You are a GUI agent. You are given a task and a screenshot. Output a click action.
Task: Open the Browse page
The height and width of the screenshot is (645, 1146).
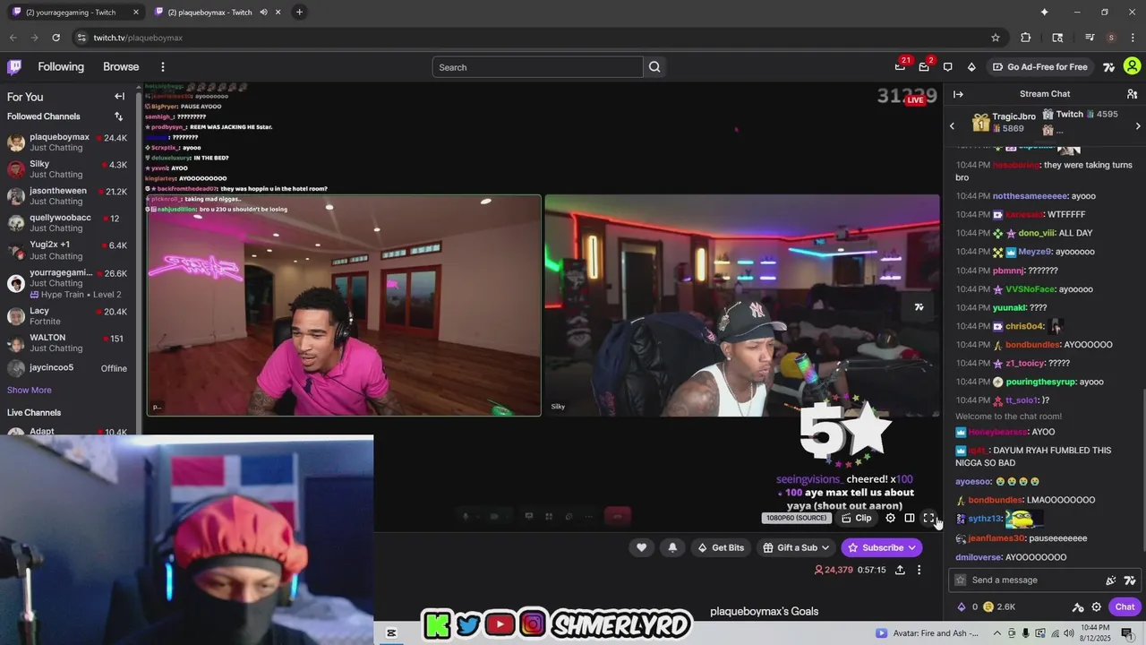pyautogui.click(x=121, y=67)
